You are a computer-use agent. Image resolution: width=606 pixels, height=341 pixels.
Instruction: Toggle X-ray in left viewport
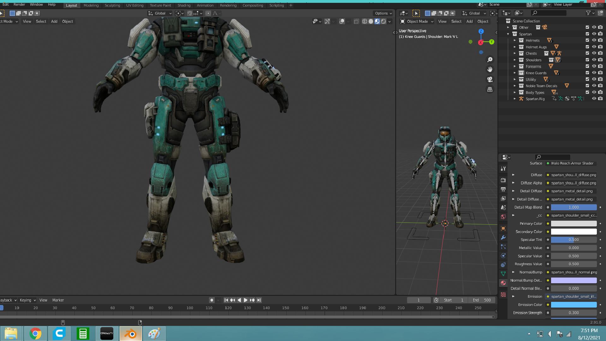point(356,21)
